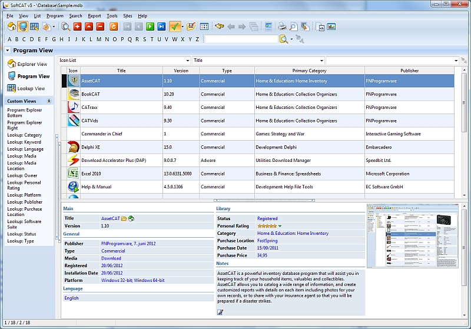Expand the Title sort dropdown

click(321, 61)
